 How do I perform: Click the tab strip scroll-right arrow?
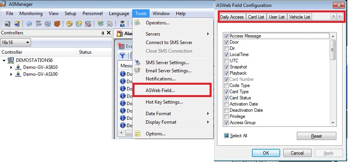point(339,16)
